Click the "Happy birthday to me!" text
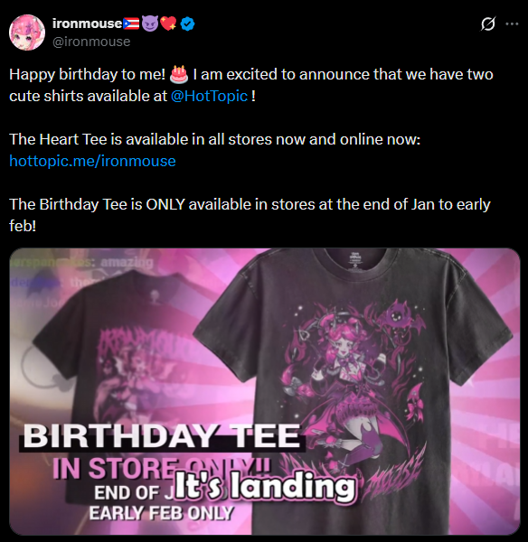This screenshot has height=542, width=528. coord(87,74)
